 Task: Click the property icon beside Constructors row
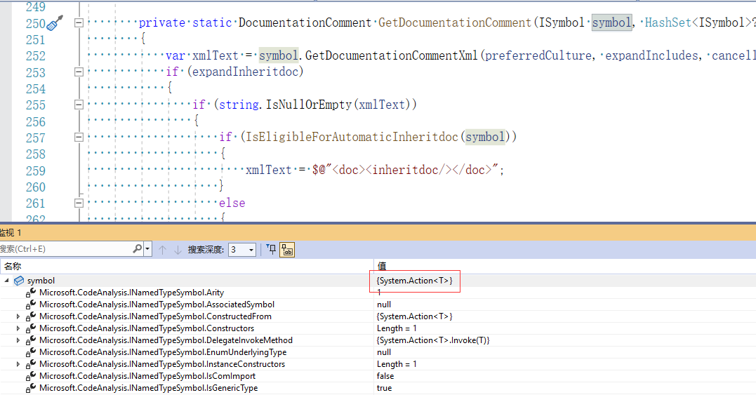tap(31, 328)
